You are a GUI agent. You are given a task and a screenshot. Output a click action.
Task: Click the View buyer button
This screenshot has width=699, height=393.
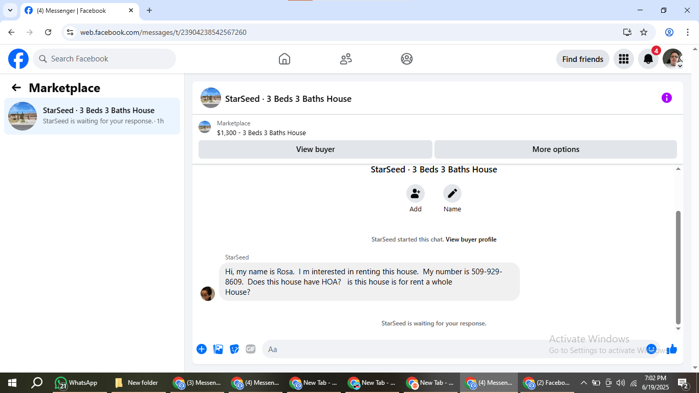click(315, 149)
